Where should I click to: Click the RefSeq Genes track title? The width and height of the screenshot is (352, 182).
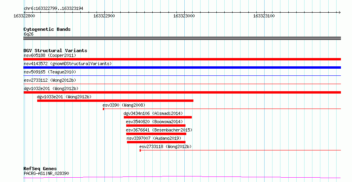click(40, 169)
